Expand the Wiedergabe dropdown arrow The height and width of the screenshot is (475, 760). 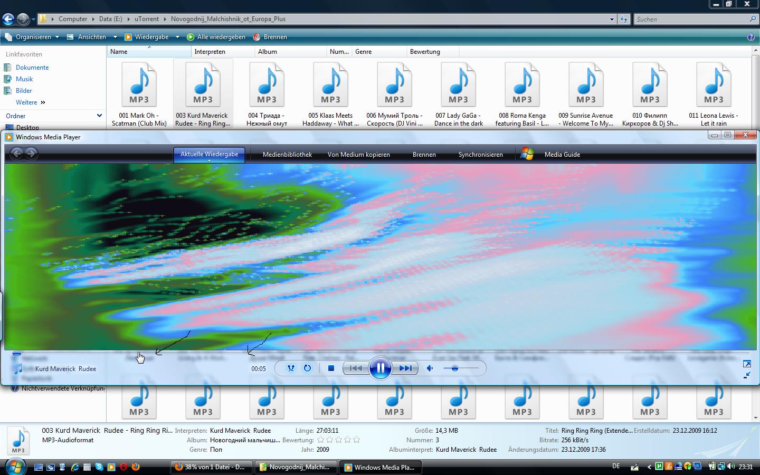(177, 37)
